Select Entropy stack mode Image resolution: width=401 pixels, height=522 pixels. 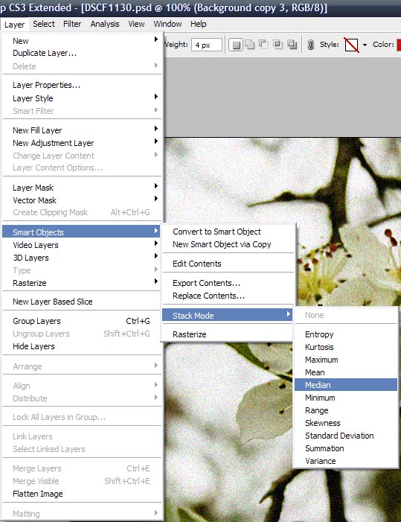(x=346, y=334)
